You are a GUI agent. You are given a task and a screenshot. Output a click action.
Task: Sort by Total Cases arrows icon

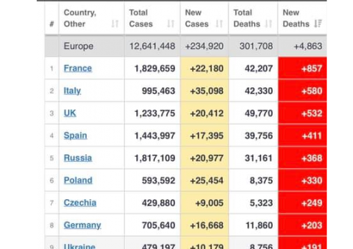click(171, 24)
